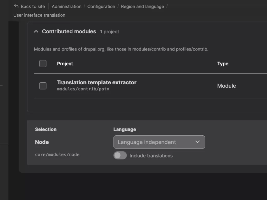Viewport: 267px width, 200px height.
Task: Click the modules description text about drupal.org
Action: coord(121,49)
